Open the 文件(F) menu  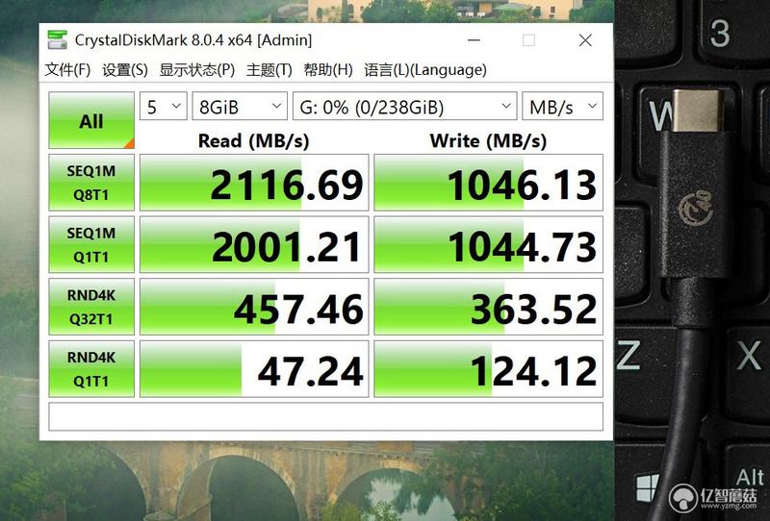click(67, 69)
